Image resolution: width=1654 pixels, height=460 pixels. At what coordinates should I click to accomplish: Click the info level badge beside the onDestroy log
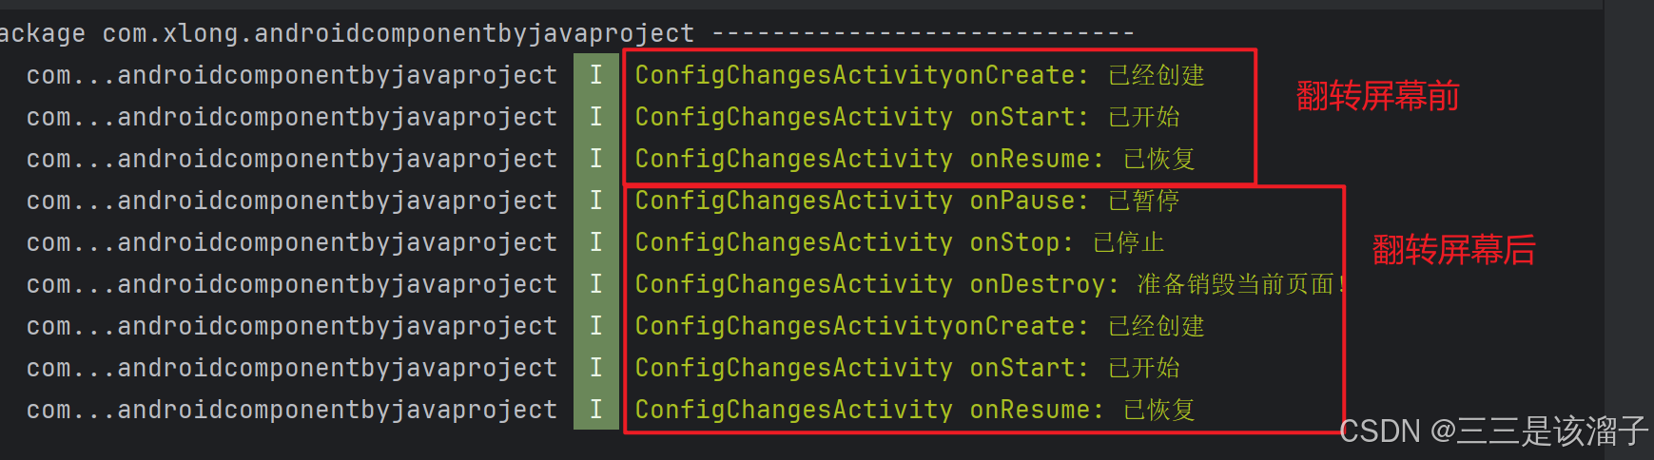(x=596, y=284)
